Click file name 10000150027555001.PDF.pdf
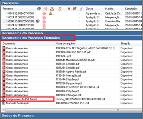 click(x=72, y=103)
